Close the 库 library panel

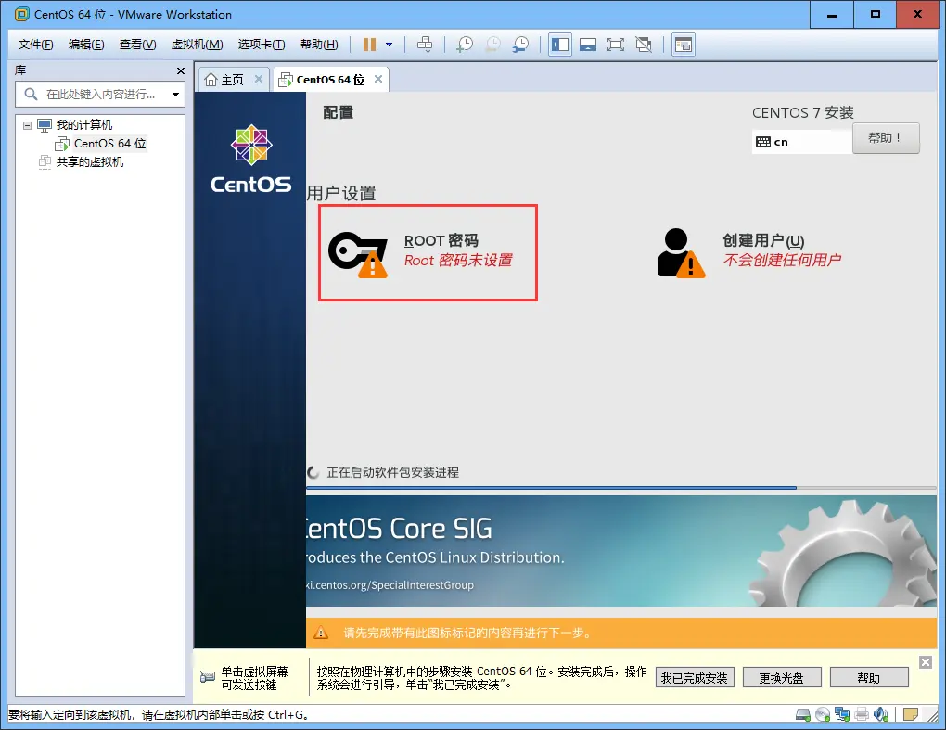(x=181, y=71)
